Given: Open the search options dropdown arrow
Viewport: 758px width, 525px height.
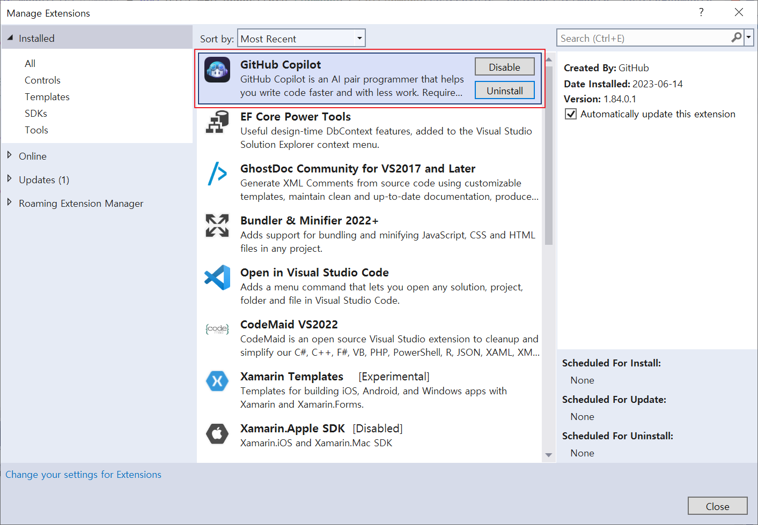Looking at the screenshot, I should [749, 37].
